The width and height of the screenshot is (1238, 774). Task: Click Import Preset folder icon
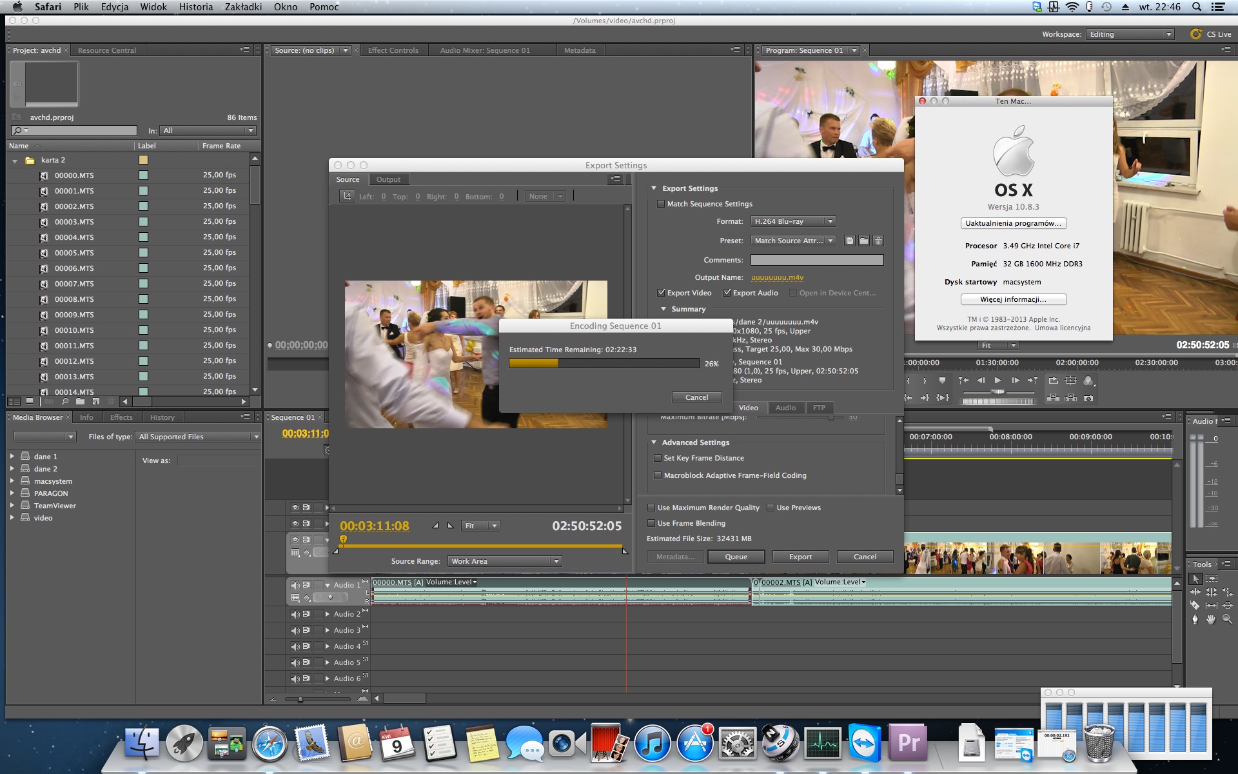(864, 241)
